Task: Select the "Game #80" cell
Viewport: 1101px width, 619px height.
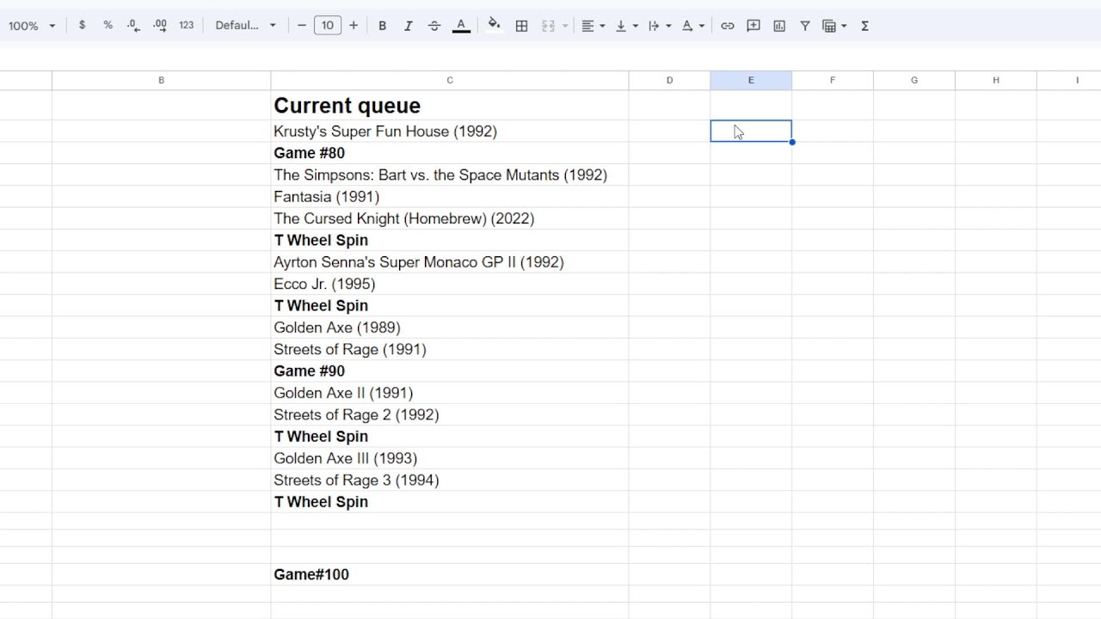Action: pos(450,153)
